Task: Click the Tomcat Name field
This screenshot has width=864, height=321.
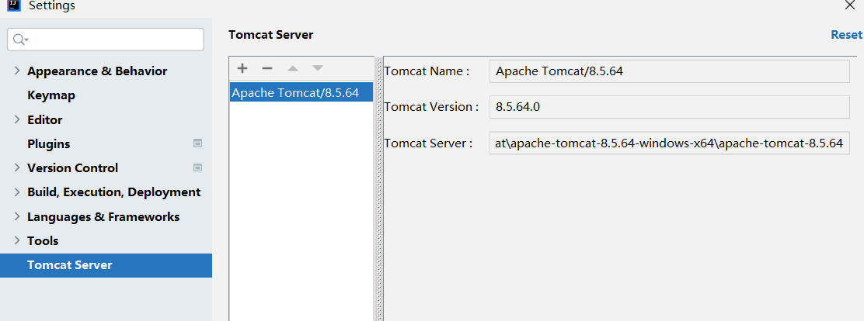Action: [x=670, y=71]
